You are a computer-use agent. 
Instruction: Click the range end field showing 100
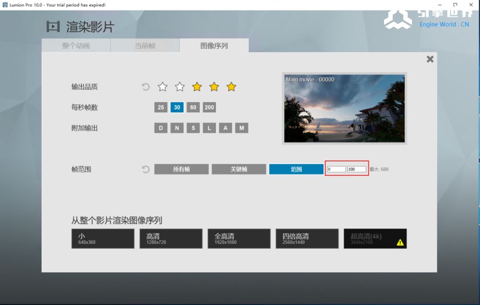coord(356,169)
